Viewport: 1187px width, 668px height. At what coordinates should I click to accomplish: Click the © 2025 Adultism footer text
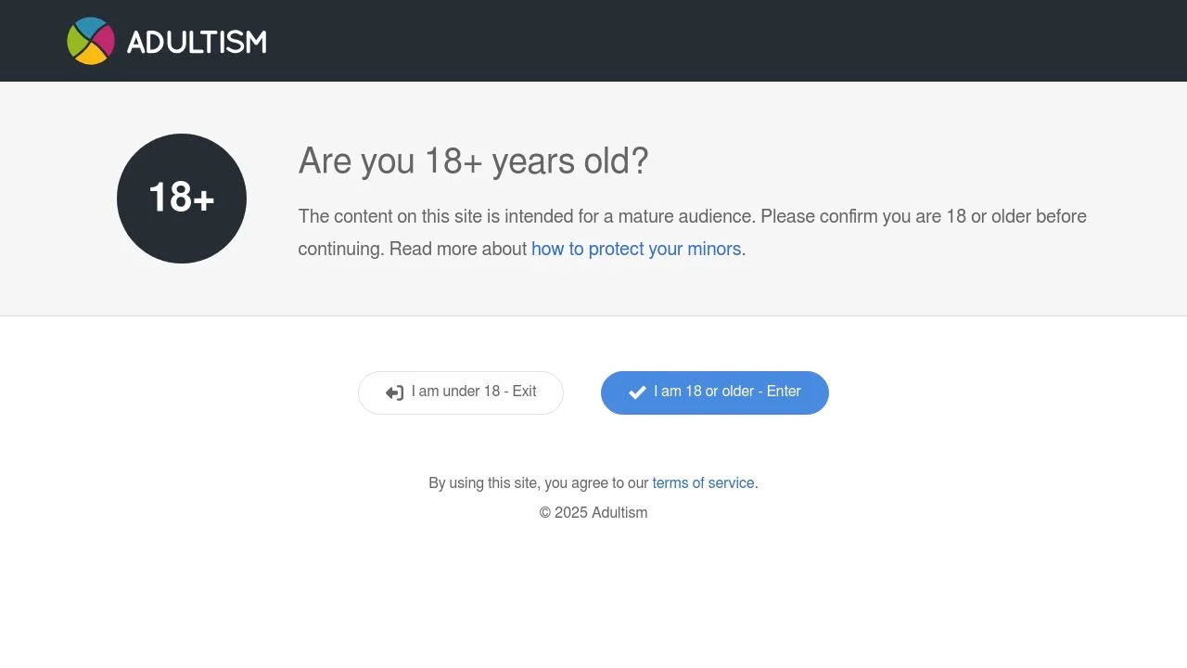click(x=593, y=512)
